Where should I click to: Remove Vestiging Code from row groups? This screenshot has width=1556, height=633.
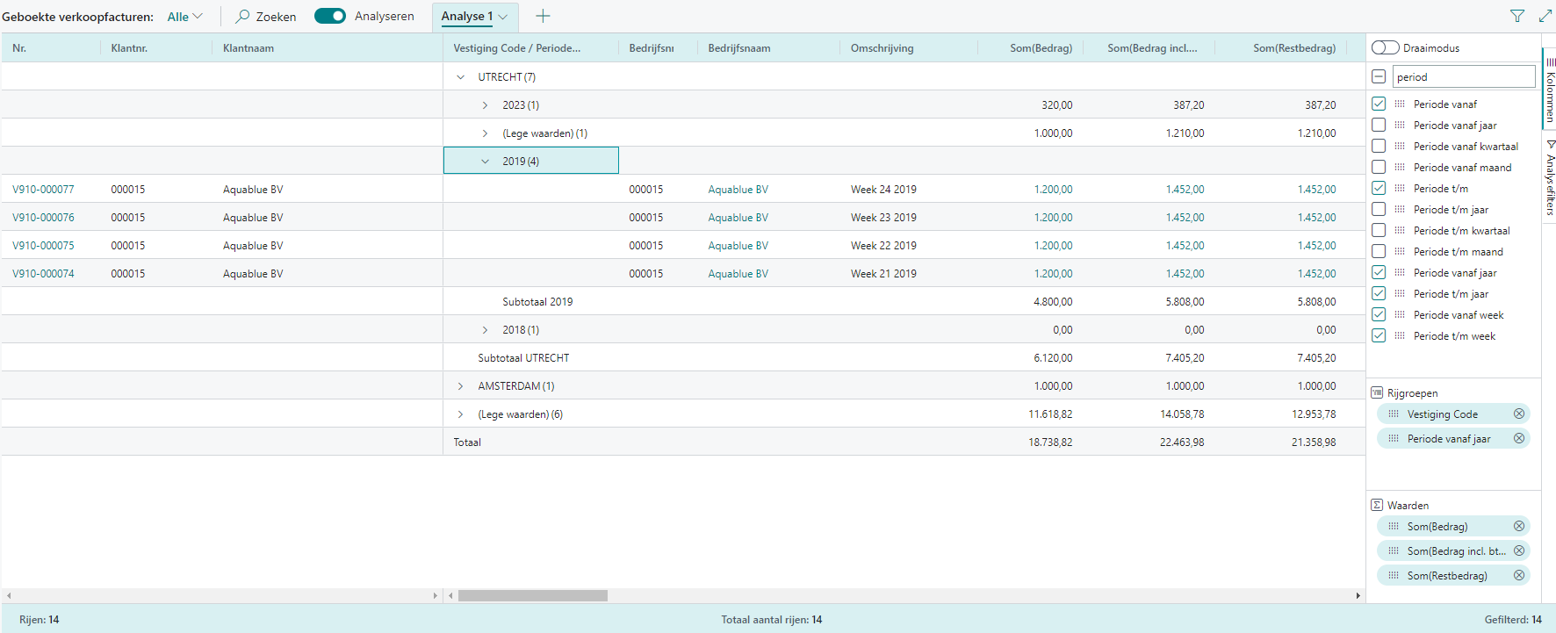[x=1518, y=414]
